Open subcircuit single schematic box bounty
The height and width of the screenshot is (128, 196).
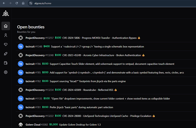(97, 47)
